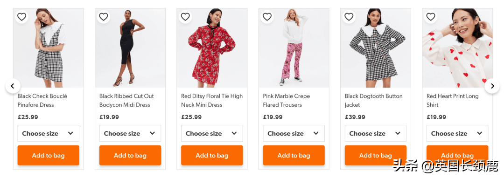Add Black Check Pinafore Dress to bag
Viewport: 504px width, 178px height.
click(48, 155)
